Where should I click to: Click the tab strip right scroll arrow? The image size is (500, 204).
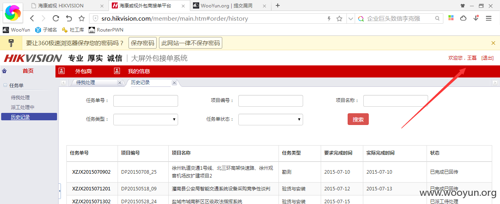click(x=495, y=83)
